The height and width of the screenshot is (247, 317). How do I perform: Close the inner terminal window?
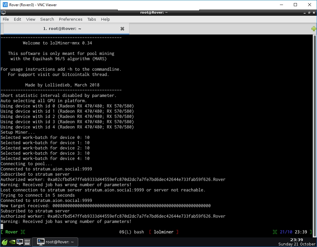[314, 13]
